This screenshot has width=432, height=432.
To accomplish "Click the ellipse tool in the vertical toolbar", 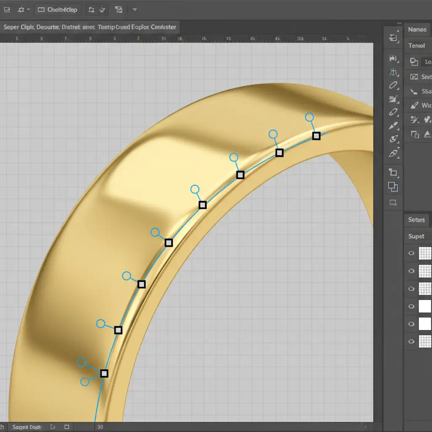I will point(393,85).
